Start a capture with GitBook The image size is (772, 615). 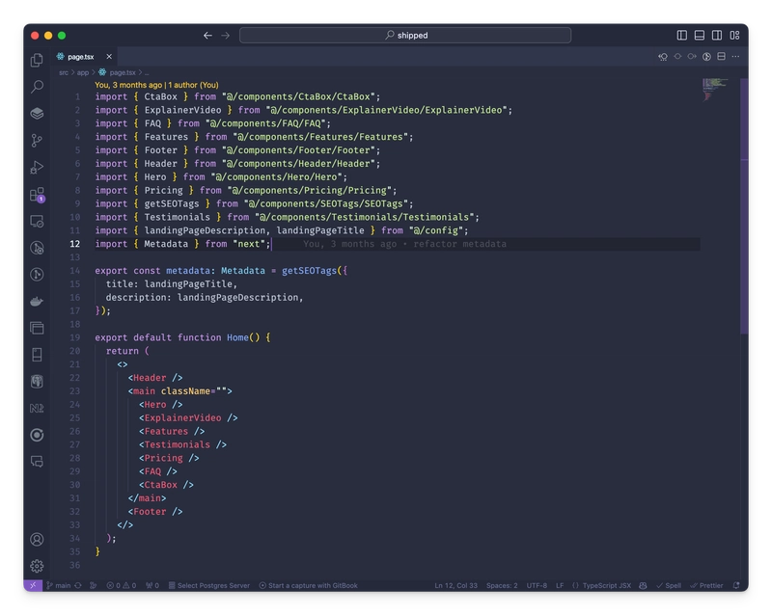tap(308, 585)
